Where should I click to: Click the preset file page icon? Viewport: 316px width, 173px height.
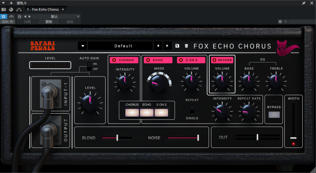coord(19,17)
